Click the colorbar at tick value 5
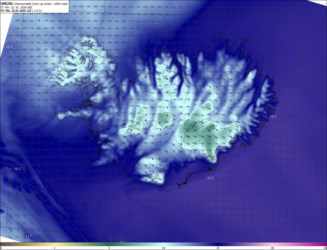The image size is (327, 250). pyautogui.click(x=109, y=248)
